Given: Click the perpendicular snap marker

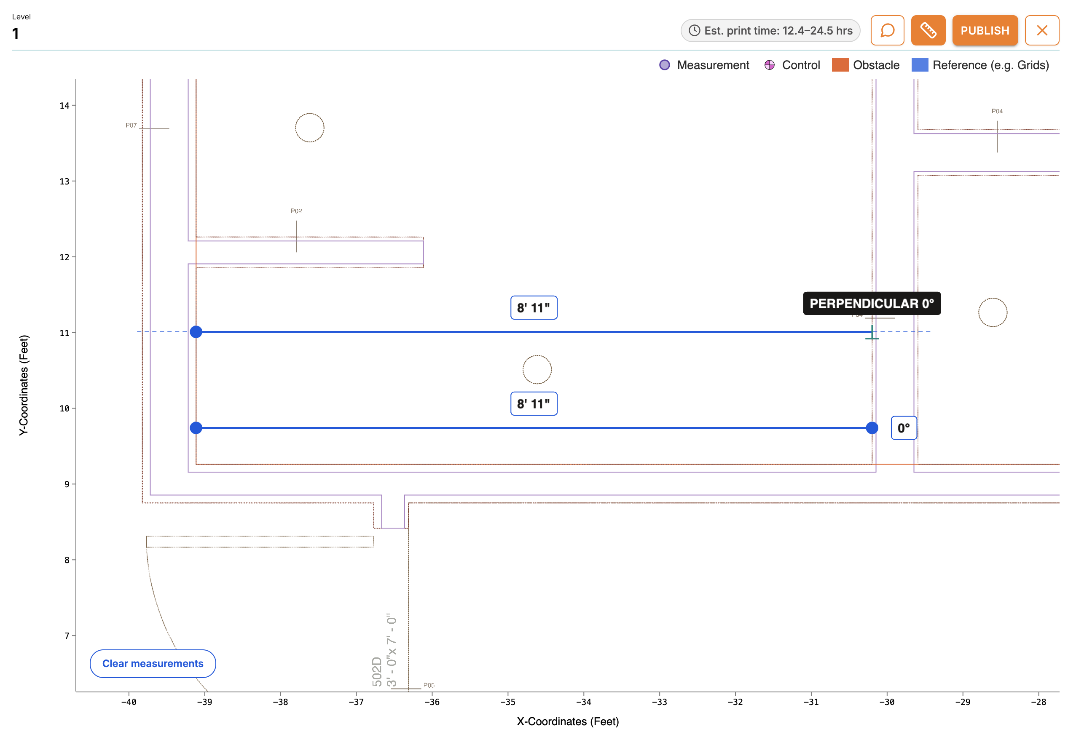Looking at the screenshot, I should coord(872,332).
